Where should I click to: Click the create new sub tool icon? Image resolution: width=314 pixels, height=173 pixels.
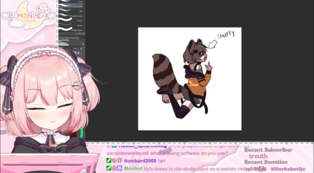(77, 34)
